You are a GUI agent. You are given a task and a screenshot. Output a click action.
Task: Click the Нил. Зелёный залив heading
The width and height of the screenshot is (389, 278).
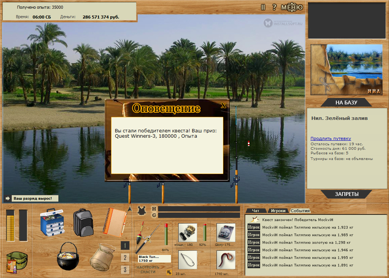tap(339, 118)
